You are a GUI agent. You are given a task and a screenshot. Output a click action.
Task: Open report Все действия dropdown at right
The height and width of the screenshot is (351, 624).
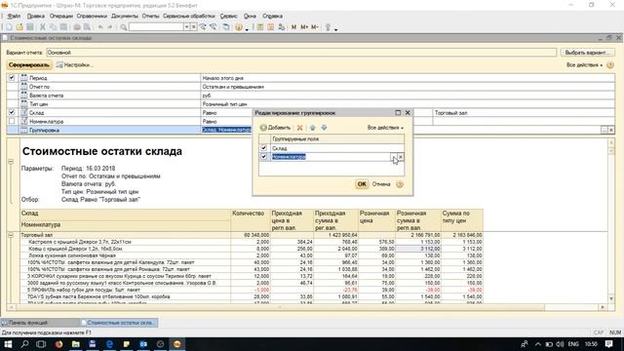click(x=584, y=65)
